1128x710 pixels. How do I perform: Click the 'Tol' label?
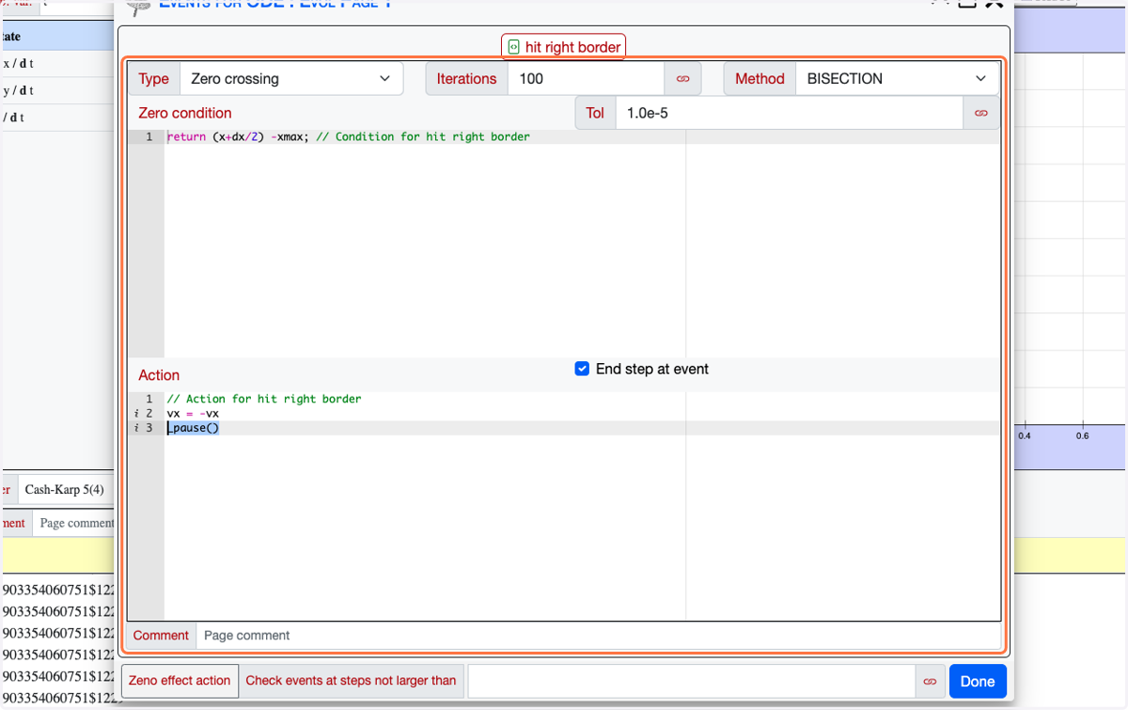[595, 113]
